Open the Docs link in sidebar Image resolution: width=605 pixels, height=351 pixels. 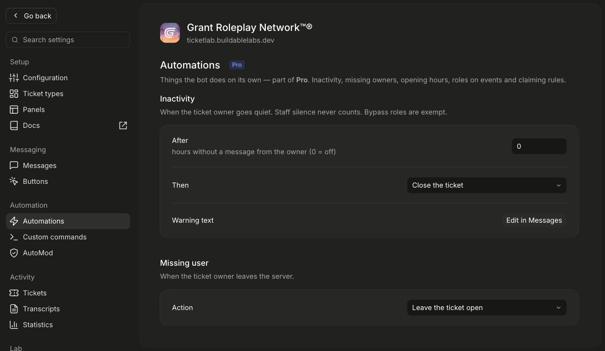[68, 125]
